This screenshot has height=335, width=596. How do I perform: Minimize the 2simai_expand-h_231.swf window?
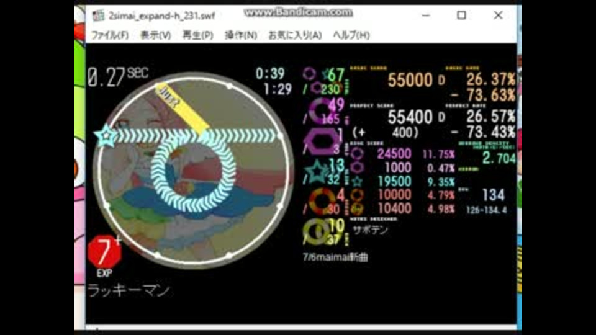click(x=426, y=16)
